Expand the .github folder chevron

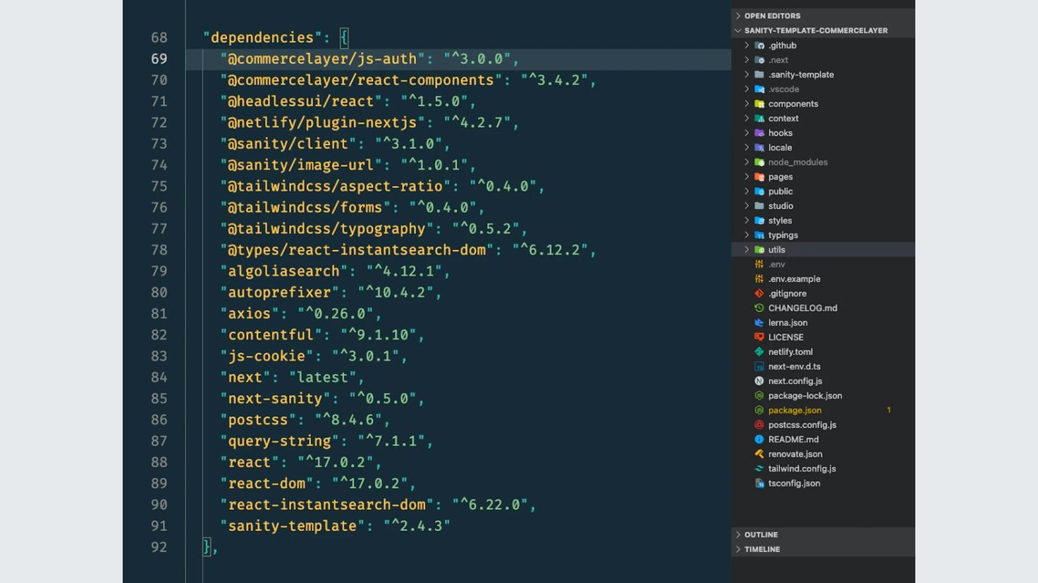747,45
